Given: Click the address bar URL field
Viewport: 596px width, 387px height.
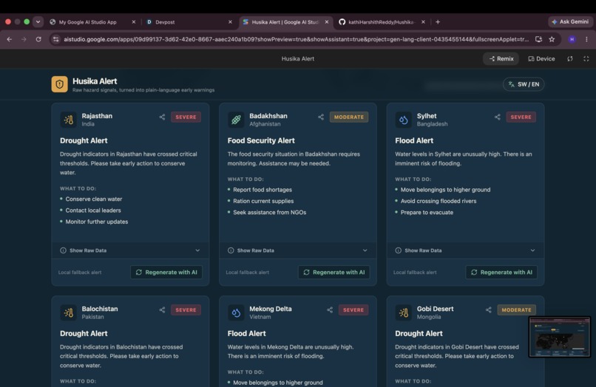Looking at the screenshot, I should pyautogui.click(x=296, y=39).
